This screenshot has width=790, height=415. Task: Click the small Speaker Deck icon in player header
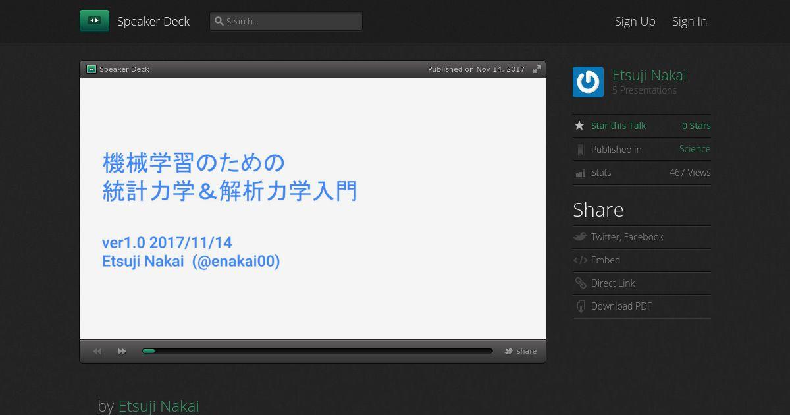(92, 69)
